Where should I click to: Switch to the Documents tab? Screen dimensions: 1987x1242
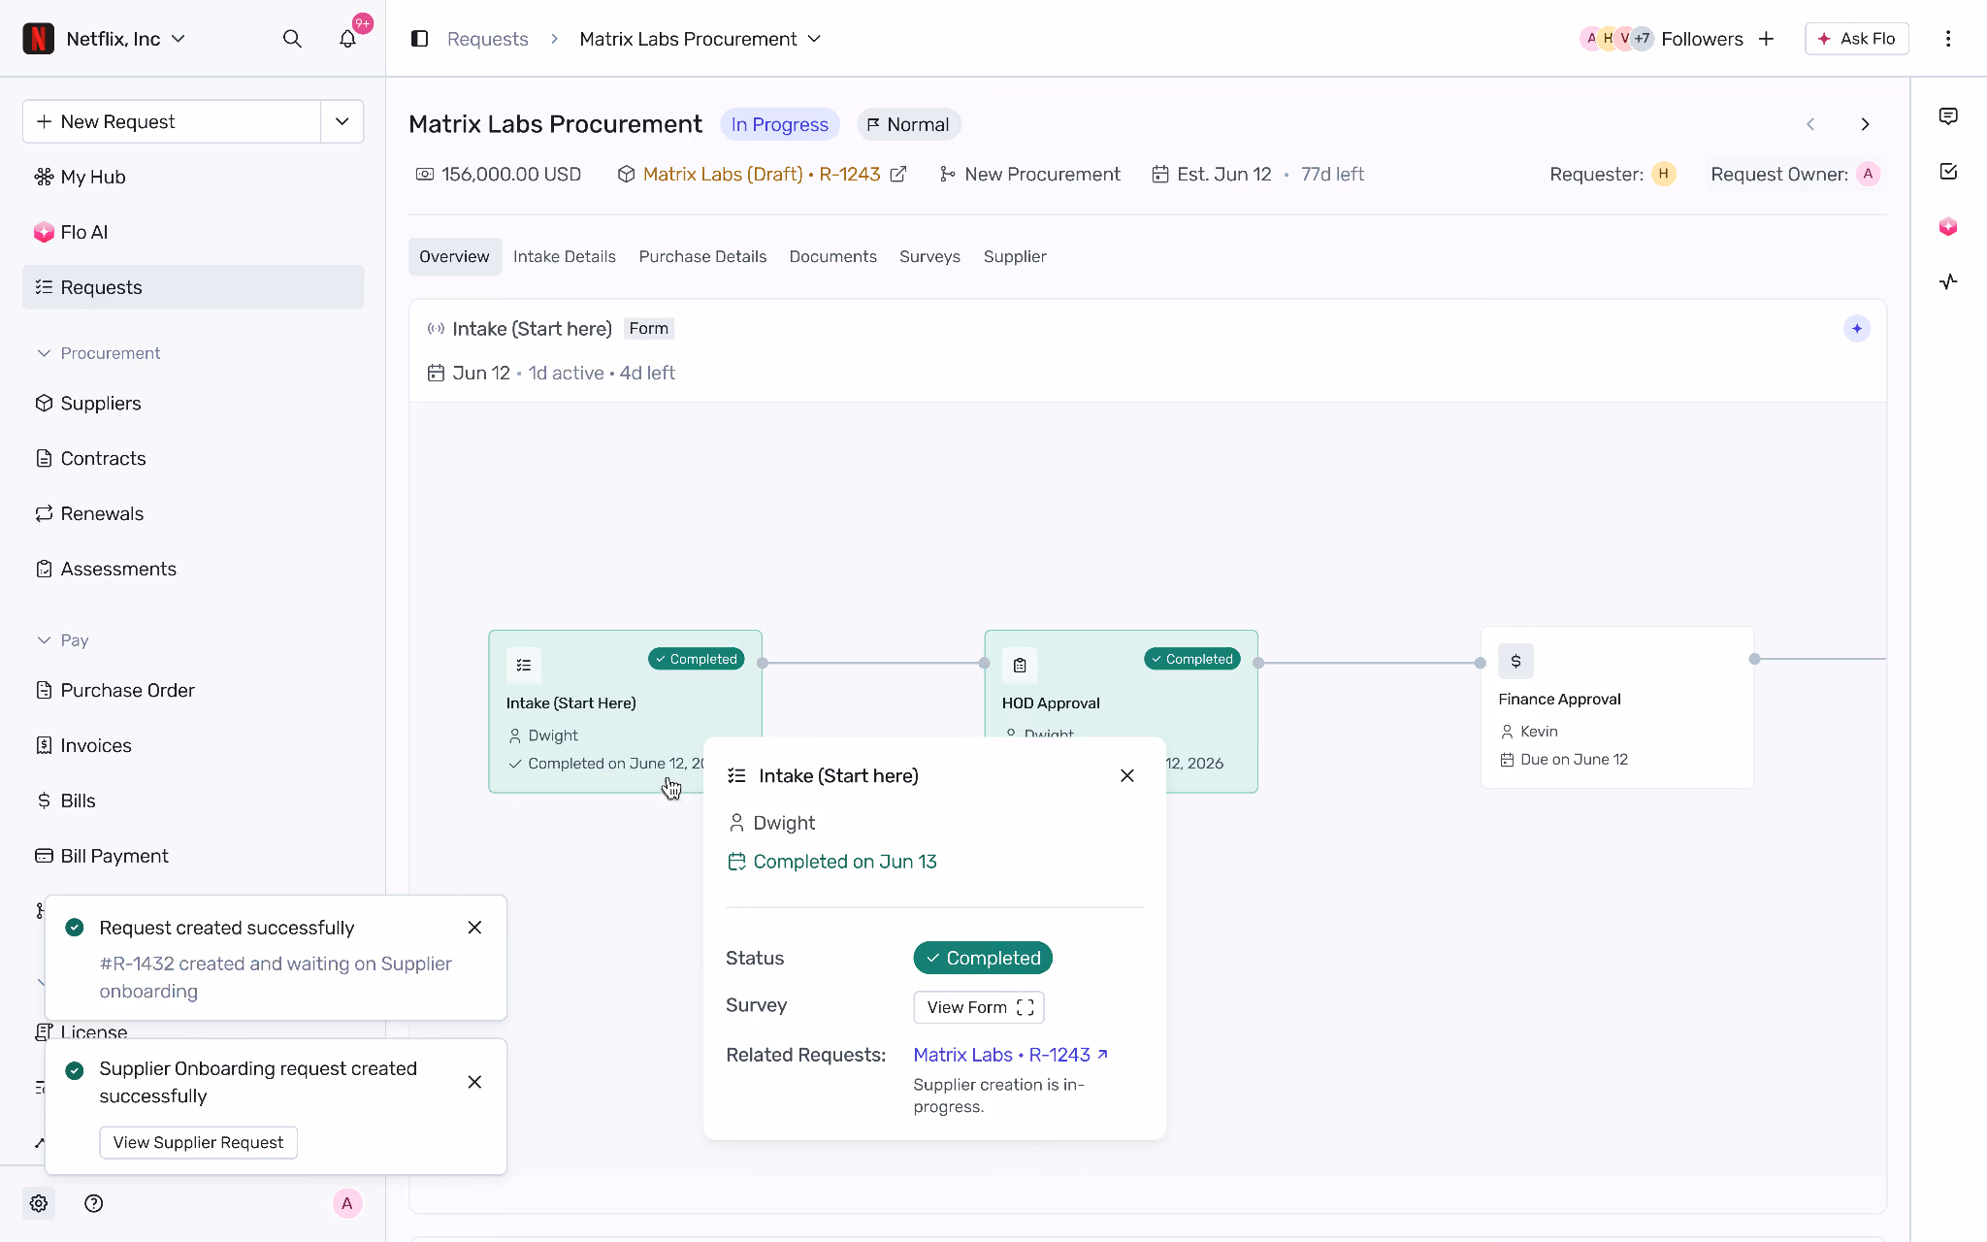point(832,256)
